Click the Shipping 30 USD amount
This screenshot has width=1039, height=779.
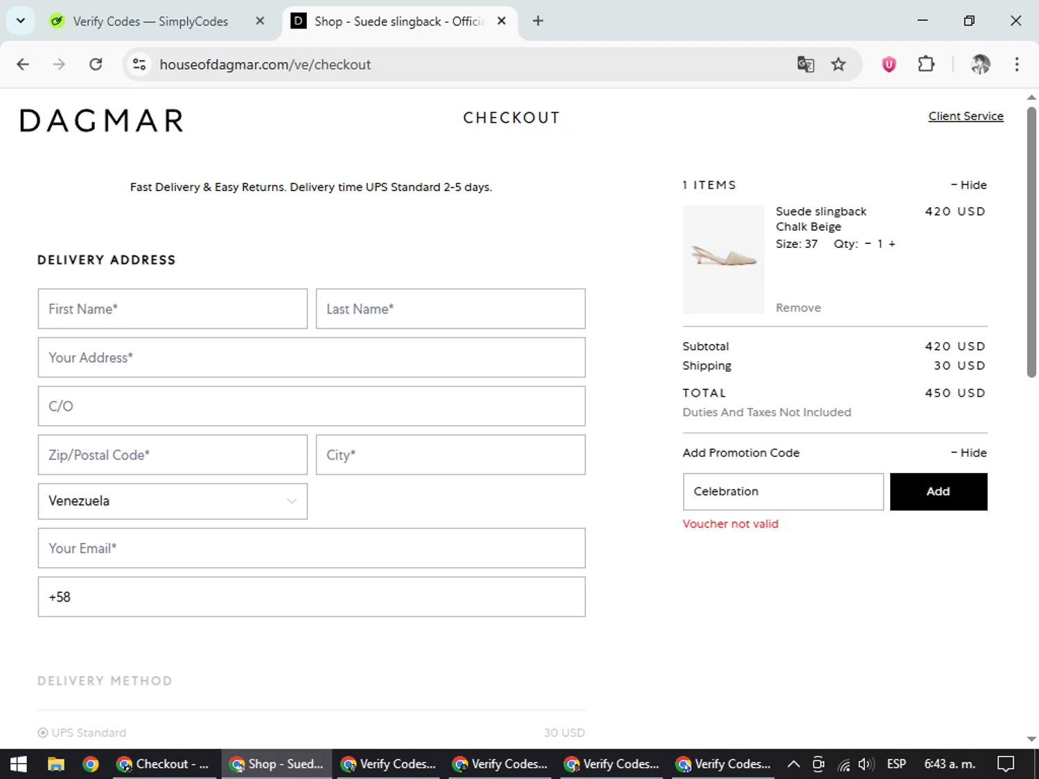tap(959, 366)
